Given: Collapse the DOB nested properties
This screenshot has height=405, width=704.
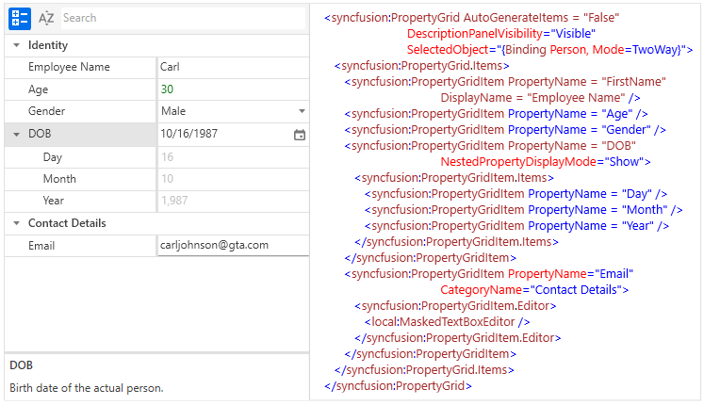Looking at the screenshot, I should [x=16, y=135].
